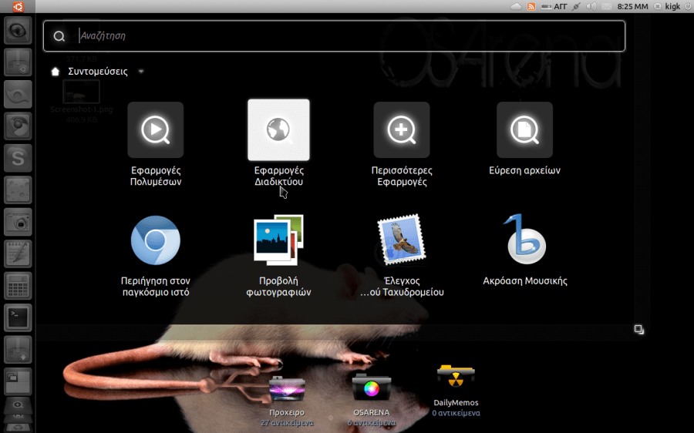Expand the Συντομεύσεις dropdown arrow
Image resolution: width=694 pixels, height=433 pixels.
click(141, 71)
